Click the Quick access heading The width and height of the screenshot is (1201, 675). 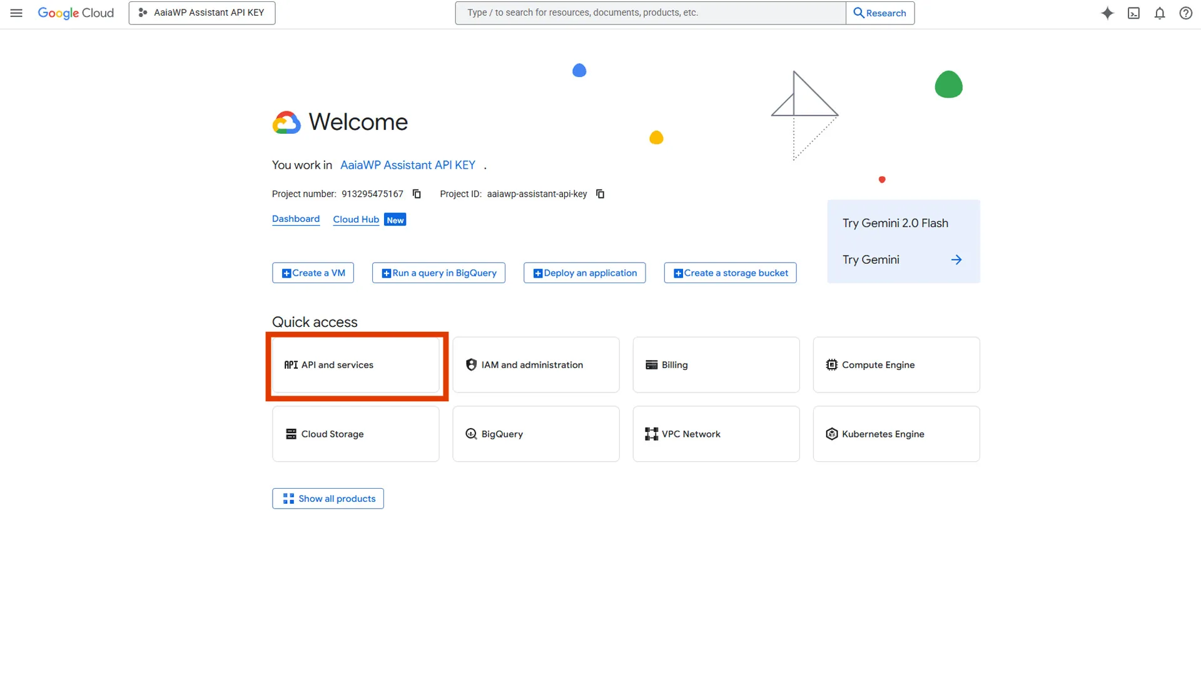315,322
